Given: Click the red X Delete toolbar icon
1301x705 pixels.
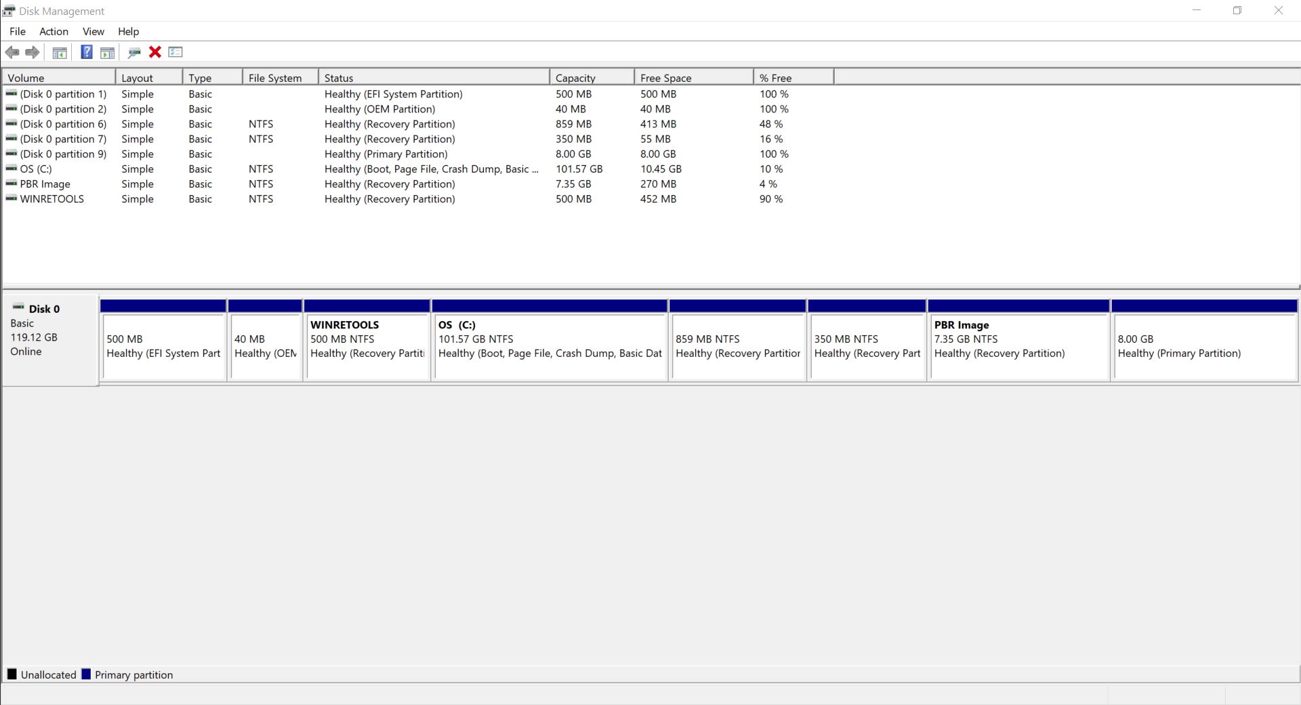Looking at the screenshot, I should pos(155,52).
